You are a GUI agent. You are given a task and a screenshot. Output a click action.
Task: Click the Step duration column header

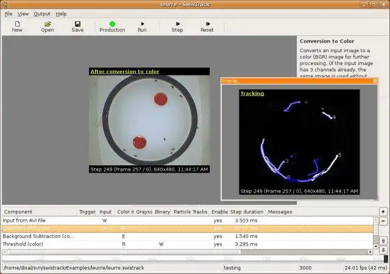coord(247,212)
